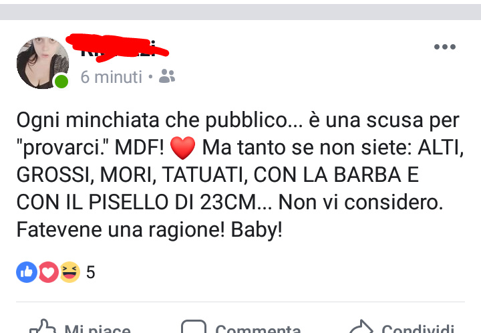Open the '6 minuti' timestamp link
The width and height of the screenshot is (481, 333).
[112, 77]
